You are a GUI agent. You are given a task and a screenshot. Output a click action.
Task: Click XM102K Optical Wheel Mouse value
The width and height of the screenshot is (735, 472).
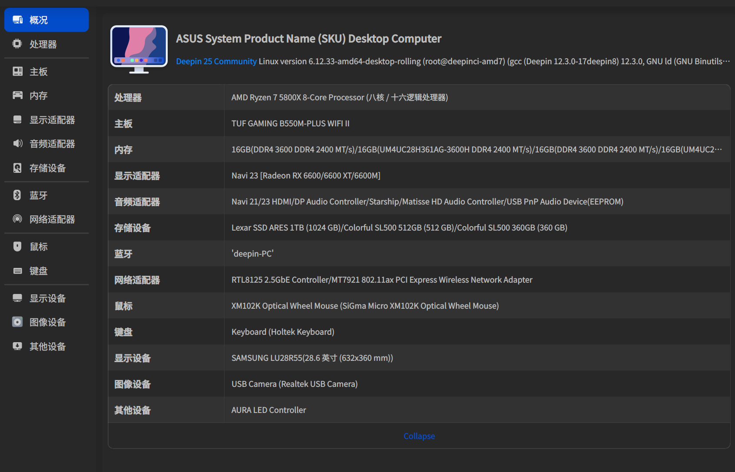[x=365, y=306]
